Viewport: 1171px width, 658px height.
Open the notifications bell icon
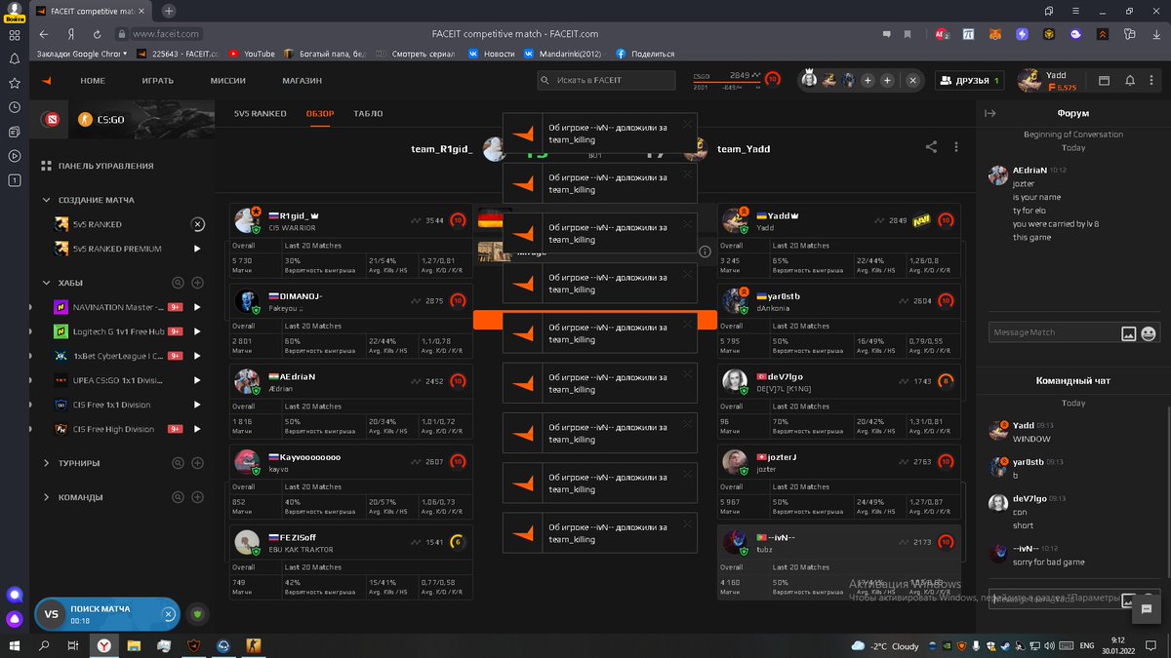pyautogui.click(x=1129, y=81)
